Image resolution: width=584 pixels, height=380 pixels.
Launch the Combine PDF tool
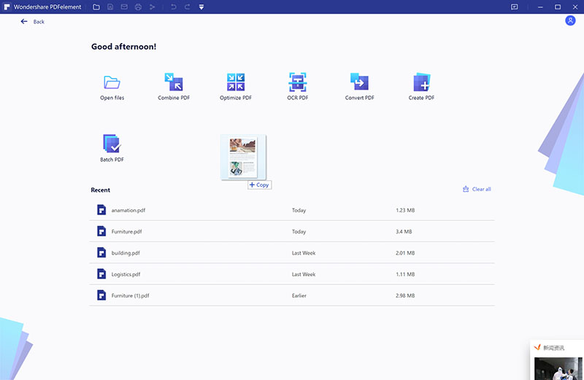pos(174,82)
